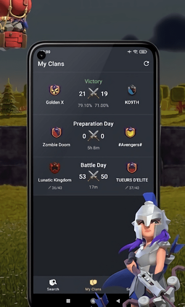The image size is (185, 307).
Task: Tap the refresh icon beside My Clans
Action: (x=146, y=63)
